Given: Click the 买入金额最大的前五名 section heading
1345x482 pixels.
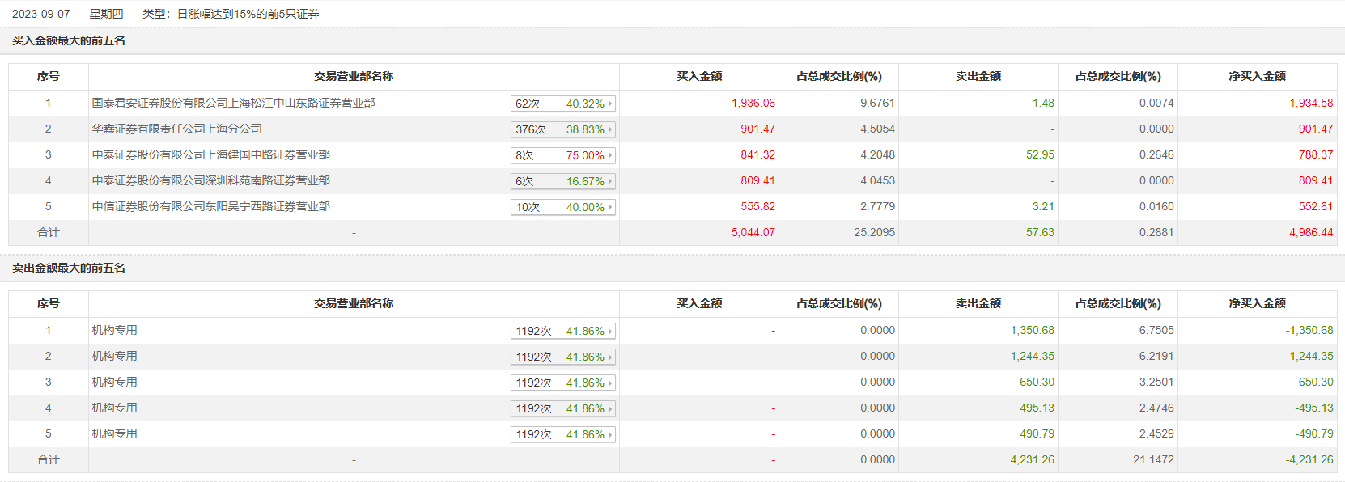Looking at the screenshot, I should click(x=69, y=40).
